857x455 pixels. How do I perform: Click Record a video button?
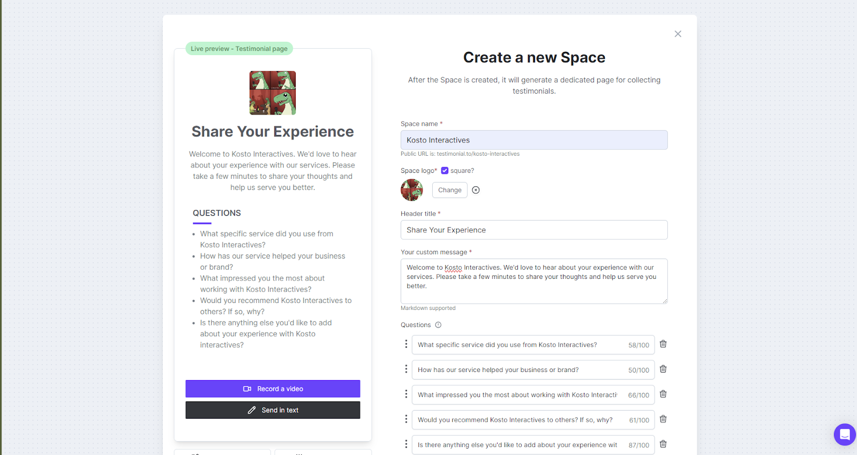(273, 389)
